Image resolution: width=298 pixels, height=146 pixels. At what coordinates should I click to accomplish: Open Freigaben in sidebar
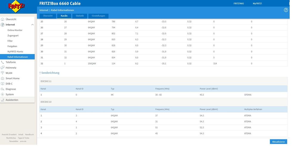12,46
